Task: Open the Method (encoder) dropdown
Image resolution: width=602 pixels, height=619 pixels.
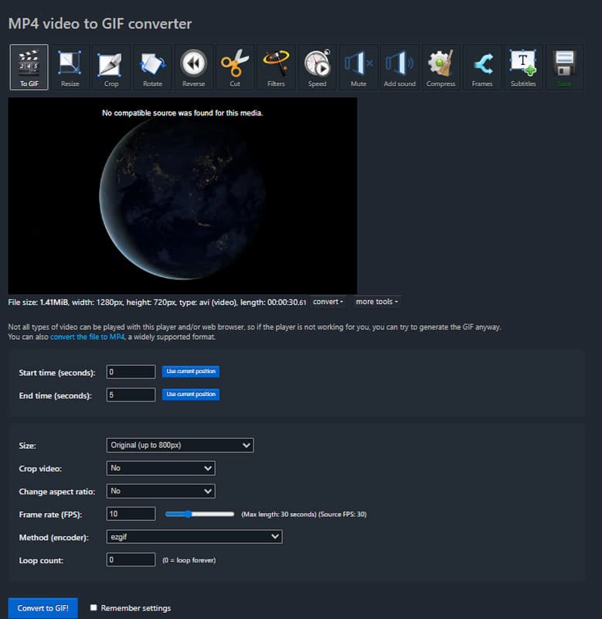Action: (x=194, y=536)
